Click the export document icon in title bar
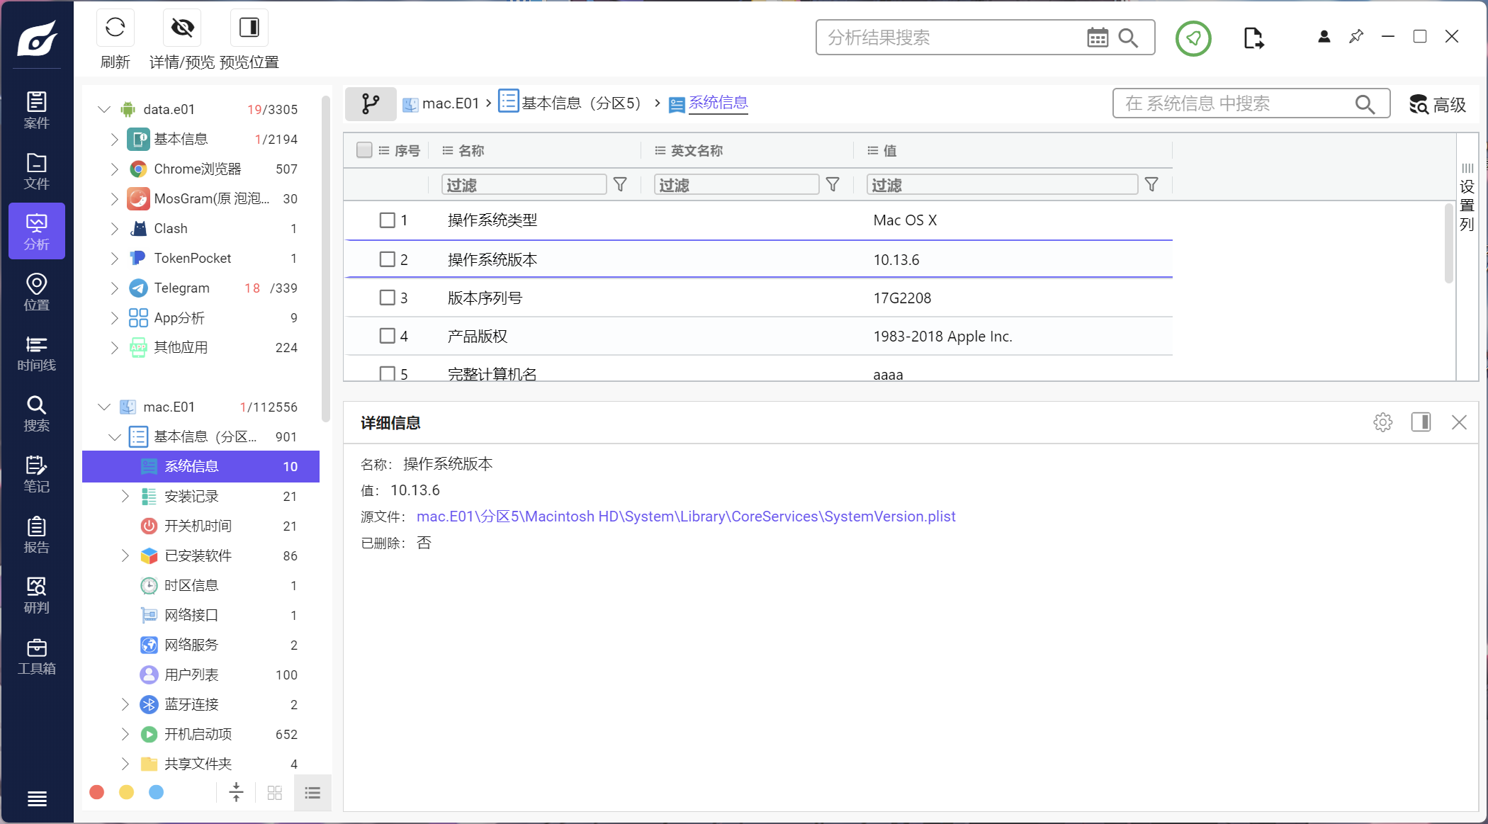 pyautogui.click(x=1253, y=38)
